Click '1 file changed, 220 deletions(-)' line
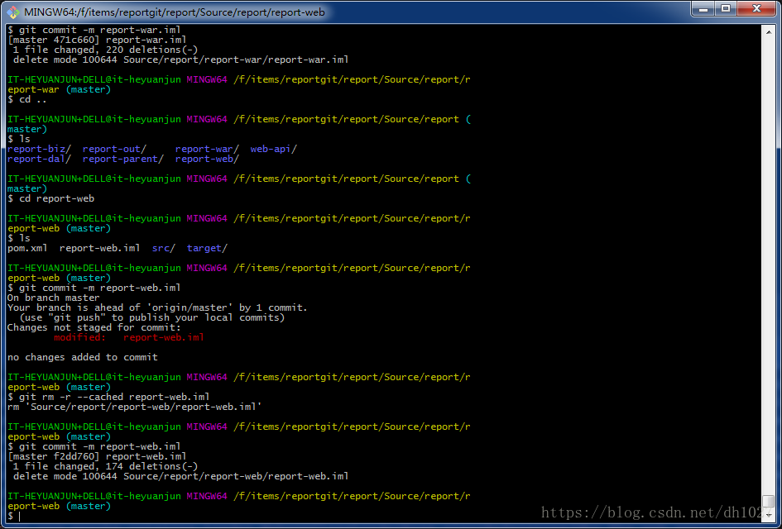 [106, 50]
